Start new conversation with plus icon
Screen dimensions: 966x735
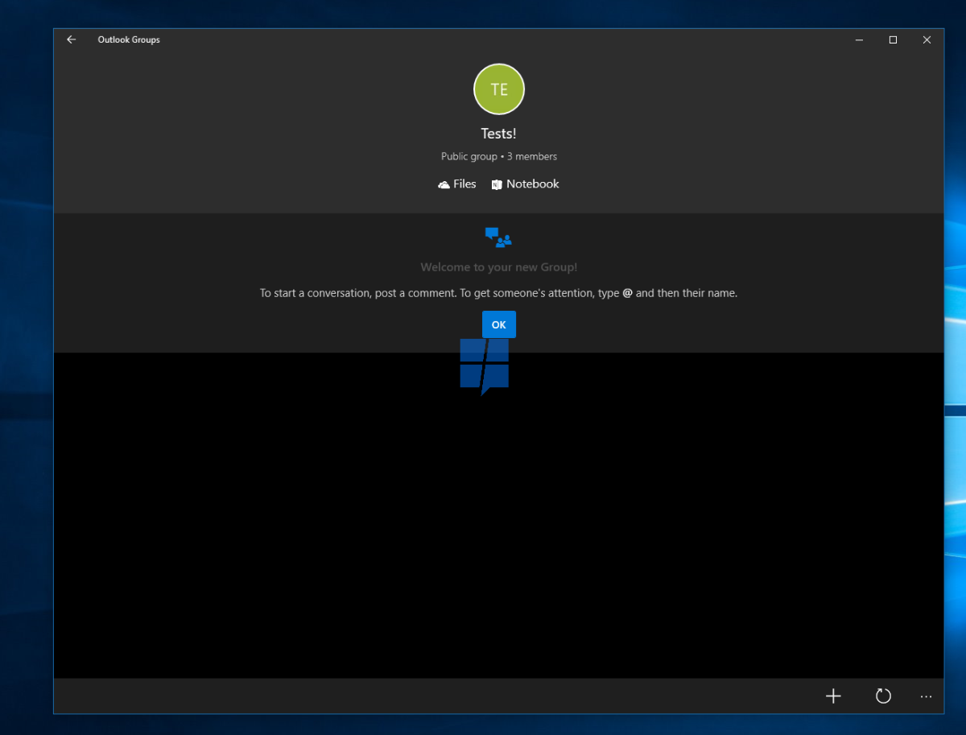coord(833,696)
